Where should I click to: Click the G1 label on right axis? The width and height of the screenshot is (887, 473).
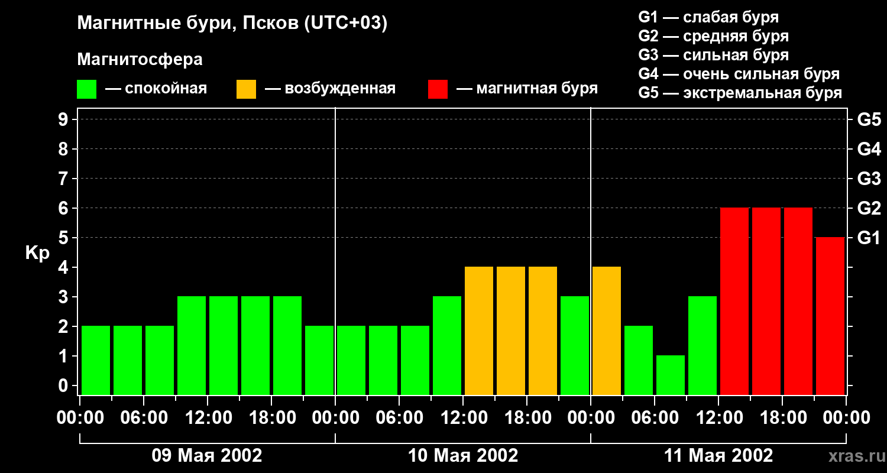point(869,238)
